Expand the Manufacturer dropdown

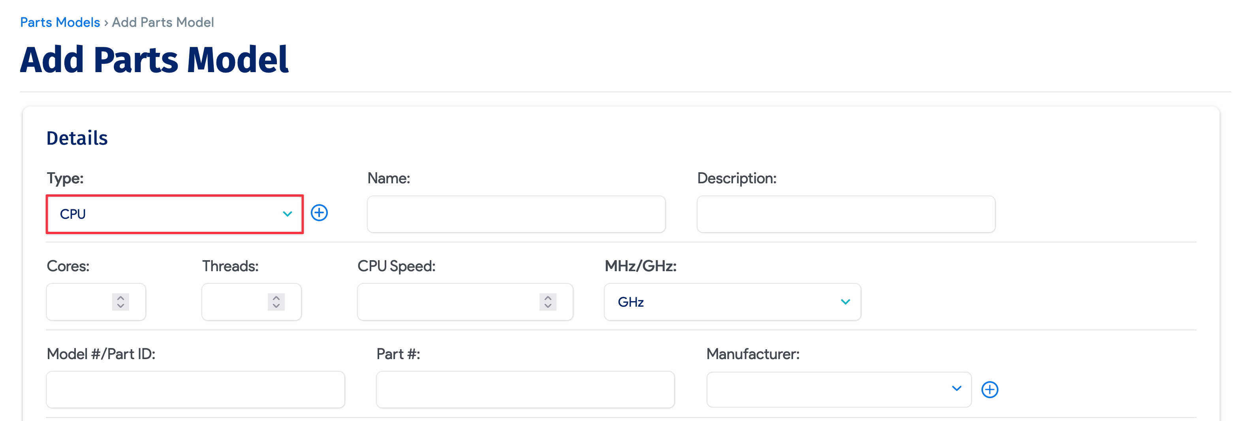(x=838, y=389)
